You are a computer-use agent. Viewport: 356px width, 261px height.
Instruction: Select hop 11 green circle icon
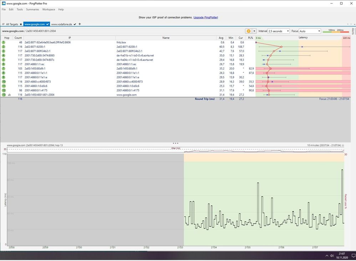(4, 86)
